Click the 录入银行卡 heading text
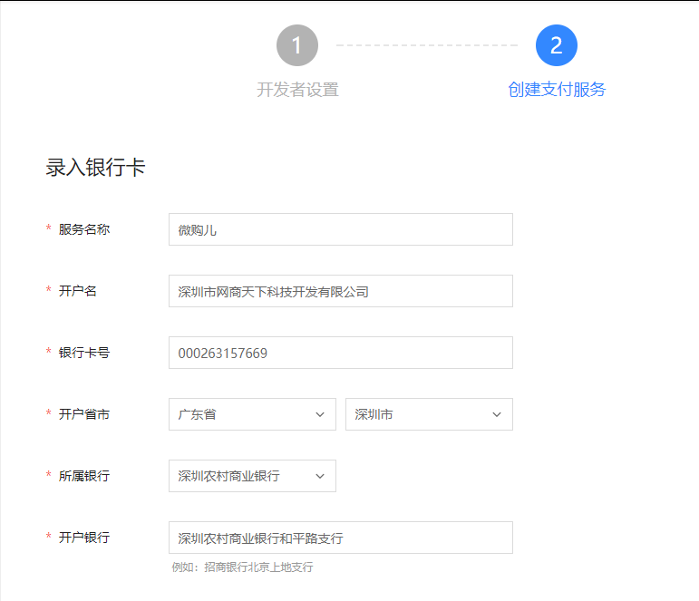Viewport: 699px width, 601px height. (x=95, y=167)
